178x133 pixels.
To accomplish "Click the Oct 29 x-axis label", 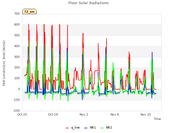I will tap(53, 114).
